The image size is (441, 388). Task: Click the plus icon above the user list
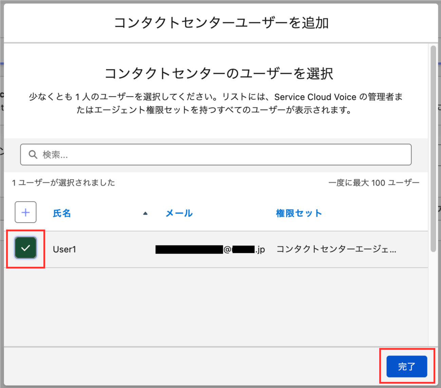pyautogui.click(x=25, y=212)
